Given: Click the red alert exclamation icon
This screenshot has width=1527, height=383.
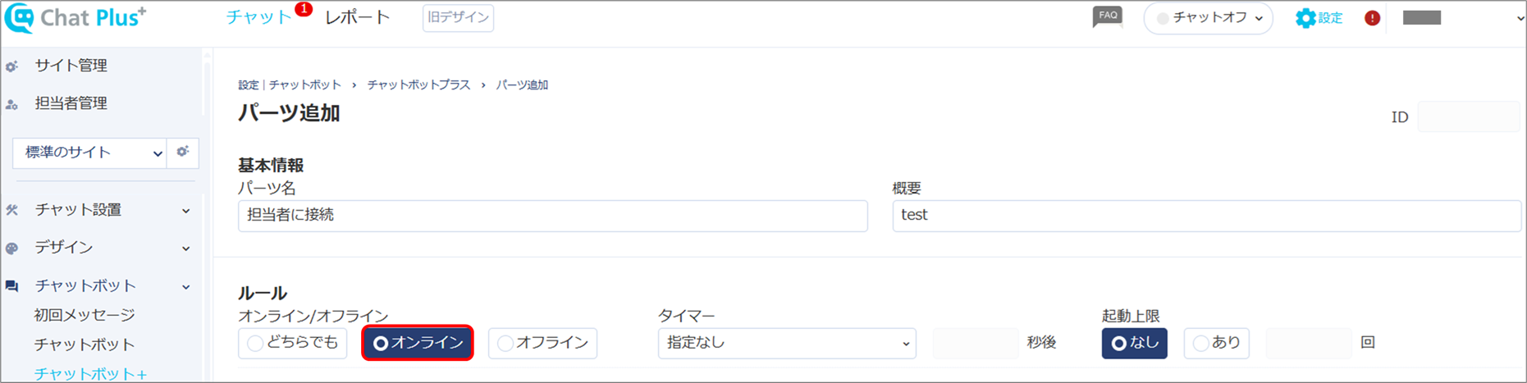Looking at the screenshot, I should (x=1372, y=18).
